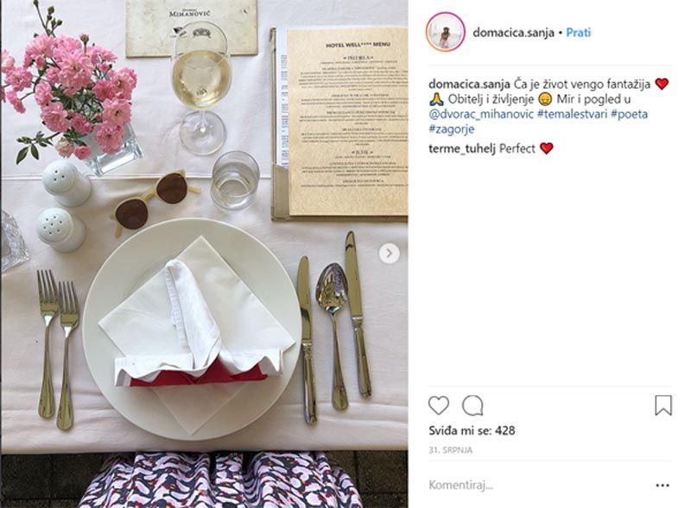
Task: Open comments via speech bubble icon
Action: 472,405
